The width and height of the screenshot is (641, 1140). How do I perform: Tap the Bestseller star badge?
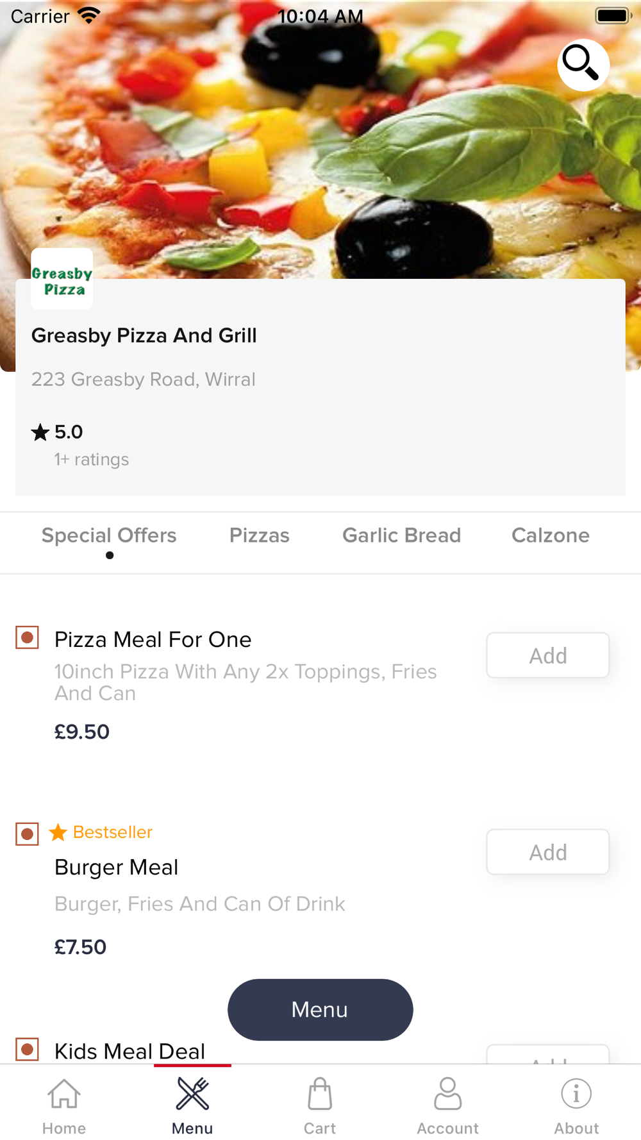point(58,832)
